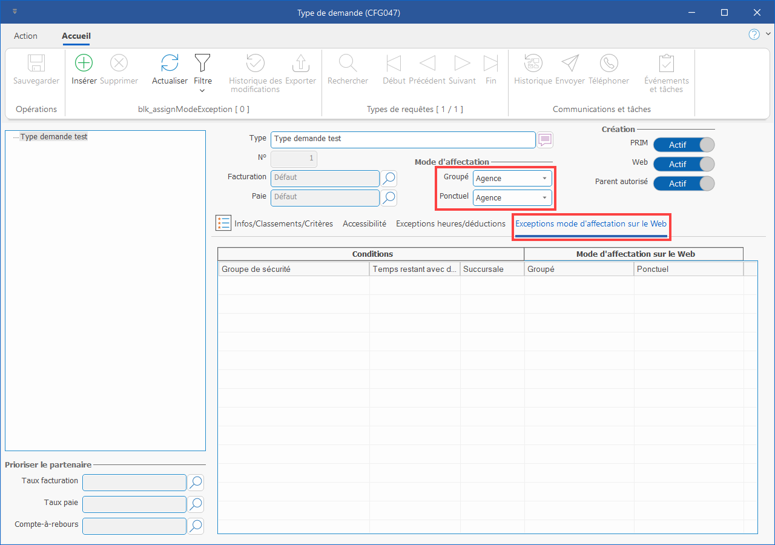
Task: Click the magnifier beside Facturation field
Action: (x=389, y=178)
